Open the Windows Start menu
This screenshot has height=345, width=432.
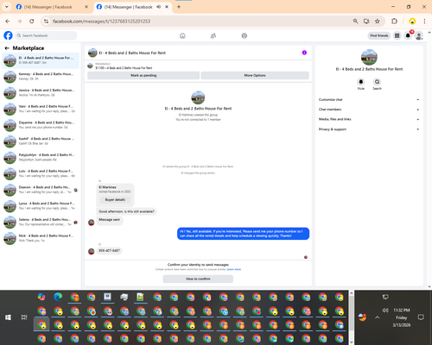click(x=8, y=317)
